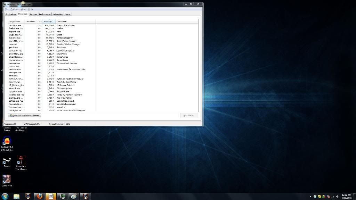This screenshot has width=356, height=200.
Task: Switch to the Performance tab
Action: point(44,14)
